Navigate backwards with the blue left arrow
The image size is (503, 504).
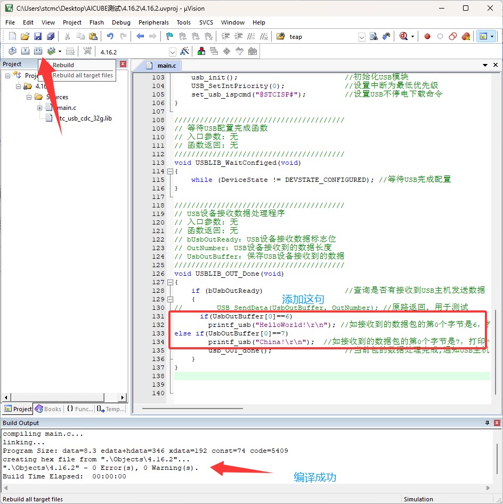point(140,36)
